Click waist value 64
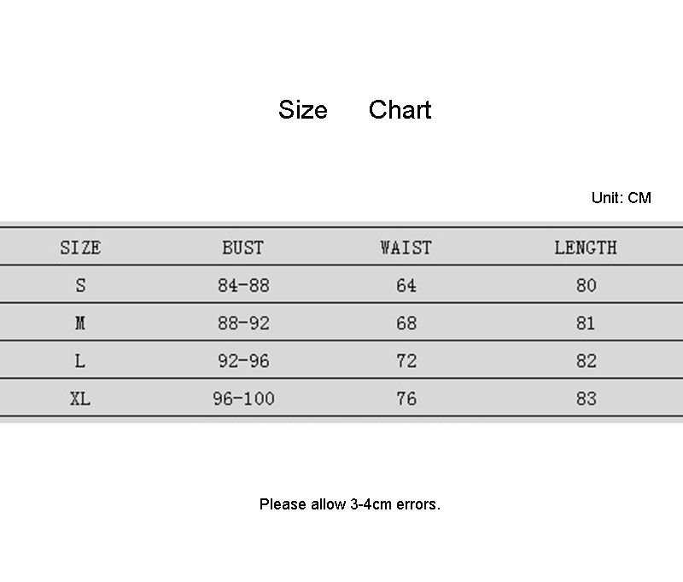683x582 pixels. (x=406, y=286)
